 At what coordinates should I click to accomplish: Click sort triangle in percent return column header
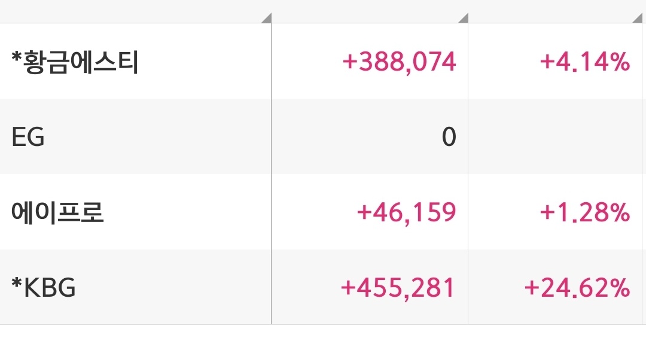click(638, 19)
